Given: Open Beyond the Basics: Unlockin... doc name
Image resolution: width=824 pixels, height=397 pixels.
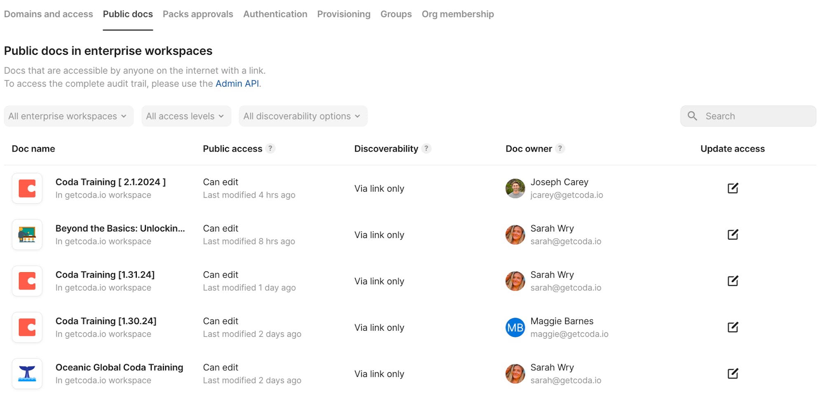Looking at the screenshot, I should (x=120, y=229).
